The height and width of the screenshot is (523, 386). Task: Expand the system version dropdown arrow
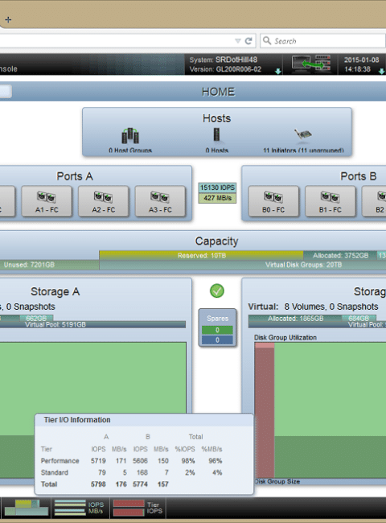278,71
